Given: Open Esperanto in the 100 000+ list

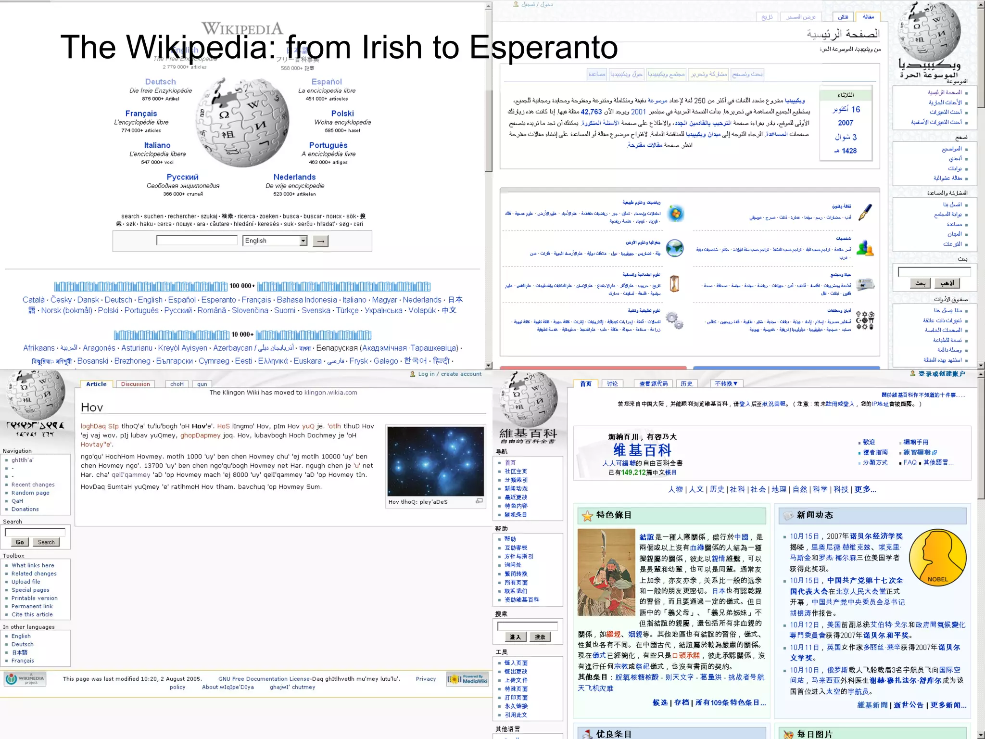Looking at the screenshot, I should tap(218, 300).
